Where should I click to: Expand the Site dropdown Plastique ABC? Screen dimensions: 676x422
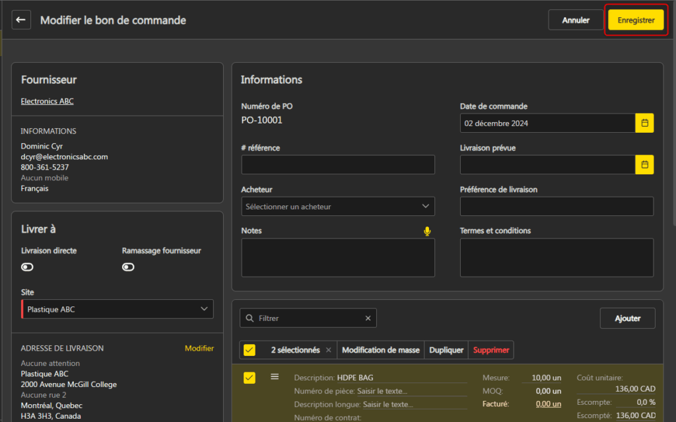pos(118,309)
